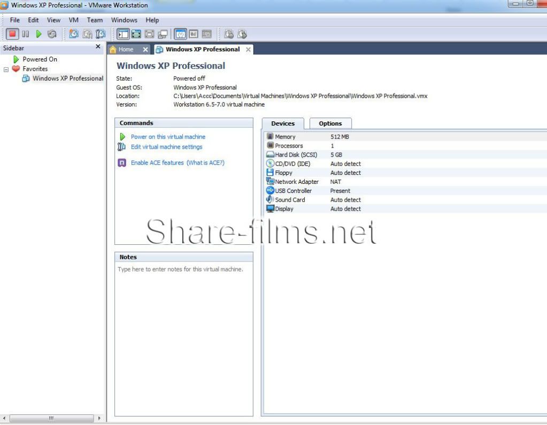Screen dimensions: 547x425
Task: Open the Edit menu
Action: [33, 20]
